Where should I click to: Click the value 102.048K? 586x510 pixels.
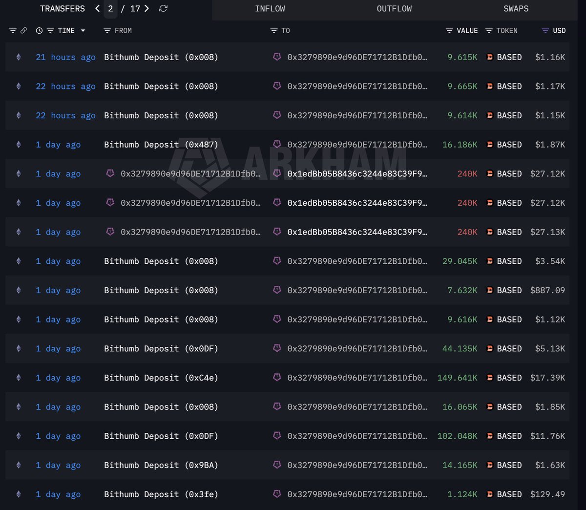click(x=458, y=436)
